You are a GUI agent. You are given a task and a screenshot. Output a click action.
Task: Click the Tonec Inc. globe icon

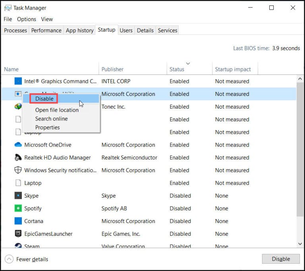(x=18, y=107)
